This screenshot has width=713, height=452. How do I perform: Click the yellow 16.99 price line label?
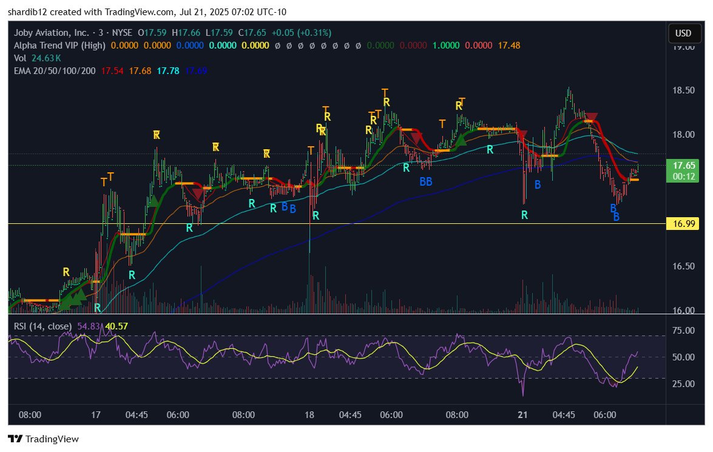point(682,223)
